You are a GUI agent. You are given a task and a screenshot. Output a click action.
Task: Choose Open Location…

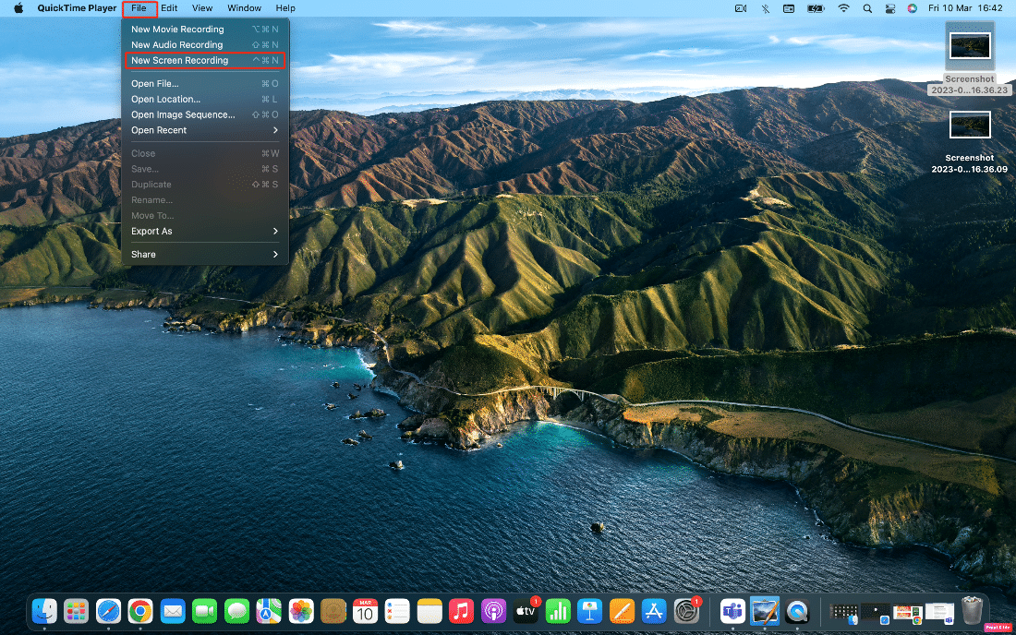pos(205,99)
